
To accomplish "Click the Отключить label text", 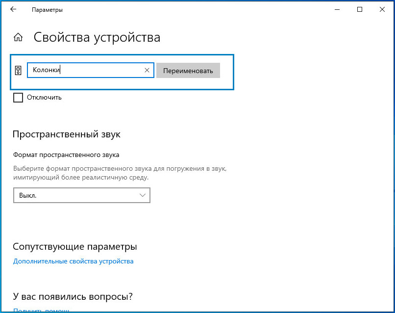I will coord(44,97).
